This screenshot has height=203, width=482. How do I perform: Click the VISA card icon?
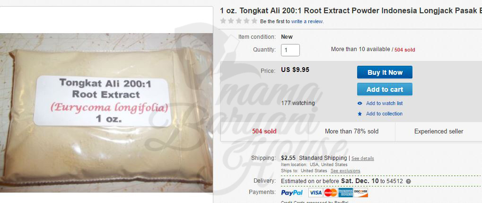tap(315, 193)
